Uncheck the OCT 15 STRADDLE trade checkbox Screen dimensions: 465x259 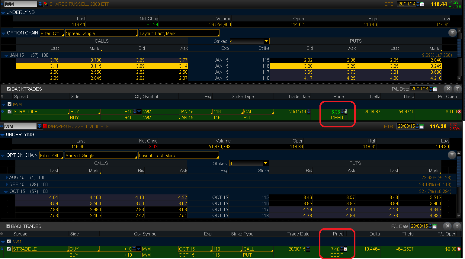[x=9, y=249]
